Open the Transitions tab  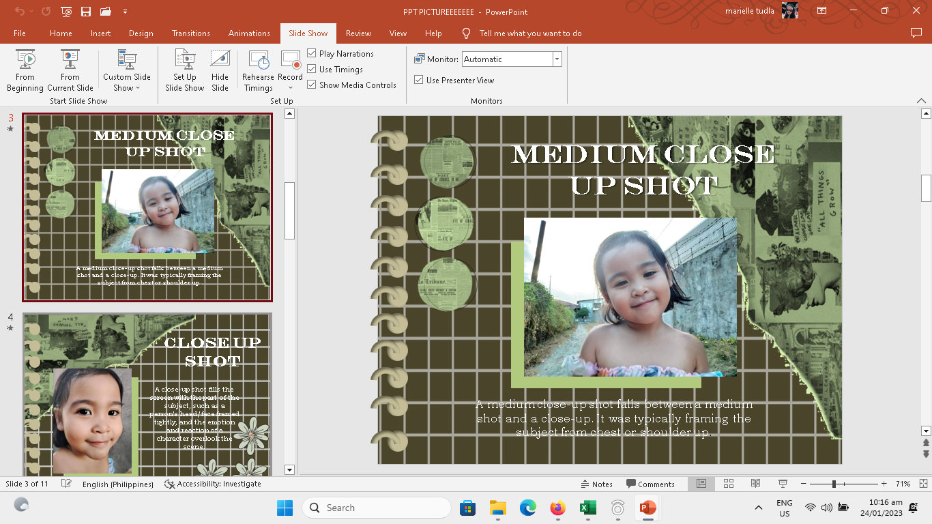[x=191, y=33]
